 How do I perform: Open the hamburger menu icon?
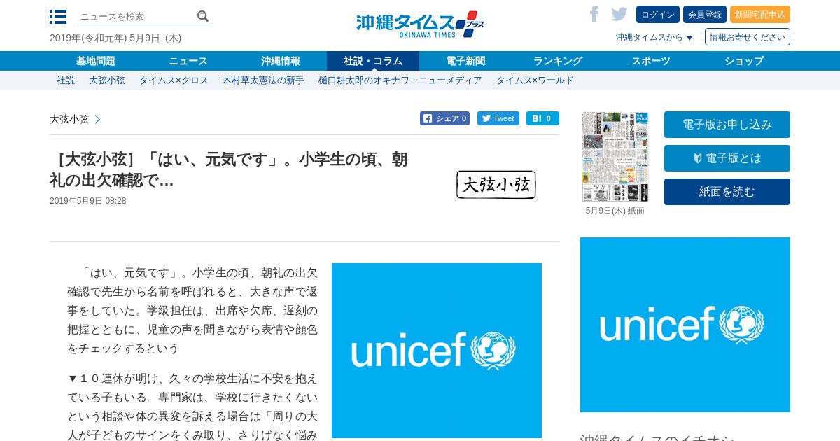[x=58, y=17]
